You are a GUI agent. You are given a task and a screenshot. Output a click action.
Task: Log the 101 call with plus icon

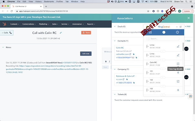178,73
